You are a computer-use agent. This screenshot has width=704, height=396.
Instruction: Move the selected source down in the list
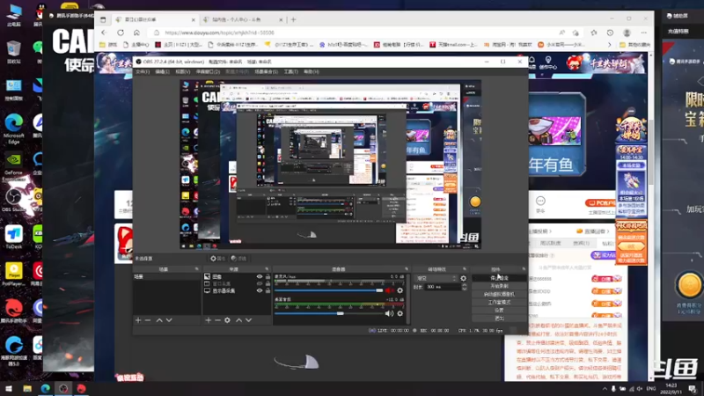(x=248, y=320)
